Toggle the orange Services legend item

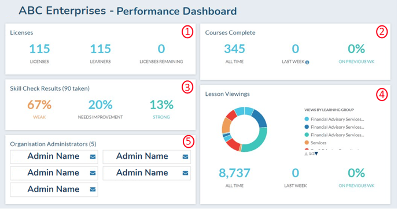[315, 143]
